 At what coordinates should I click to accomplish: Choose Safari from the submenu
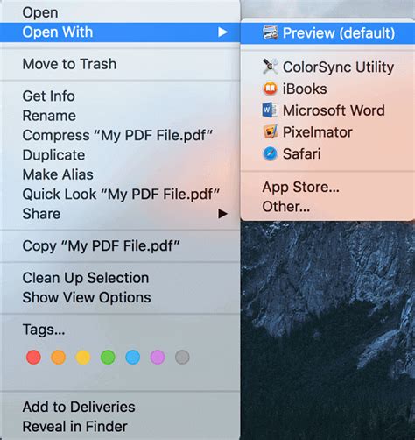coord(327,154)
